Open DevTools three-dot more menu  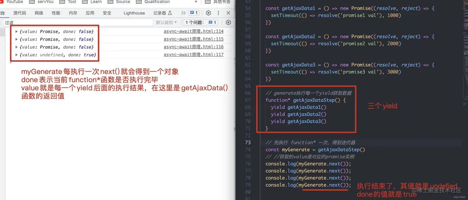218,13
